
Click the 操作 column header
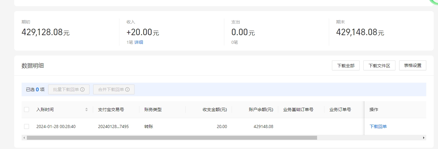click(374, 110)
